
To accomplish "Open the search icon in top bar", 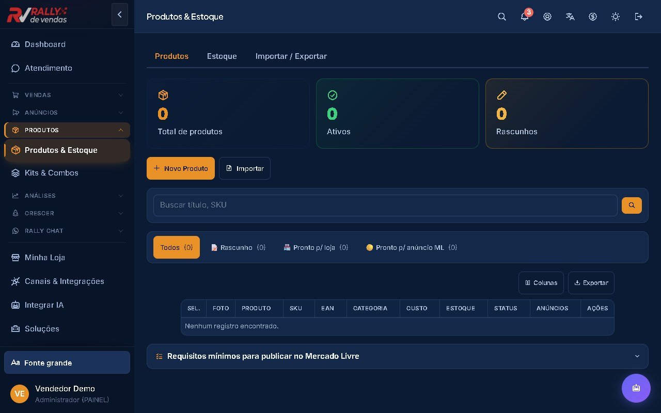I will [x=502, y=17].
